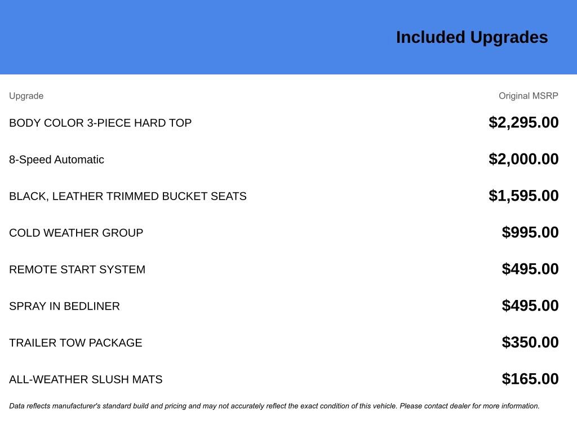Click the $995.00 price
This screenshot has width=577, height=433.
click(x=530, y=232)
